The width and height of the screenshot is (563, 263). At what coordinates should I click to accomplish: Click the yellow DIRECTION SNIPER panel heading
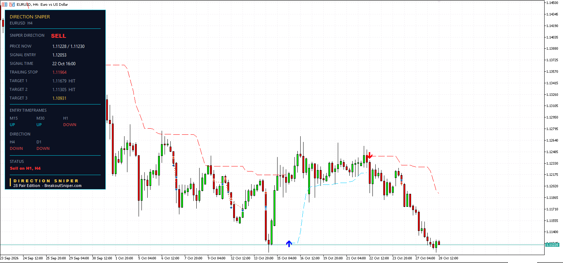click(x=30, y=17)
